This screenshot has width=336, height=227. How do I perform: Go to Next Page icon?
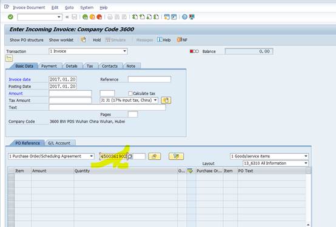pos(149,17)
